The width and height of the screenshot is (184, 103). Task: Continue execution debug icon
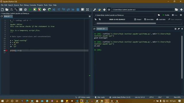click(73, 9)
